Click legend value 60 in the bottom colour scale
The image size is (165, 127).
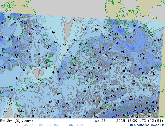(41, 125)
